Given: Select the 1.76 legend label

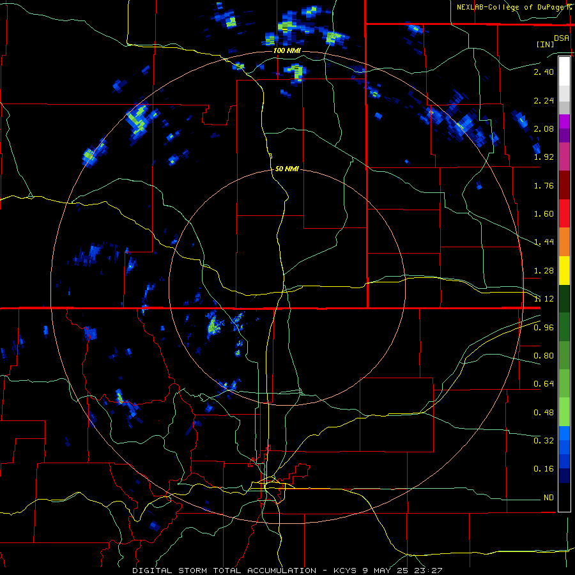Looking at the screenshot, I should 544,185.
